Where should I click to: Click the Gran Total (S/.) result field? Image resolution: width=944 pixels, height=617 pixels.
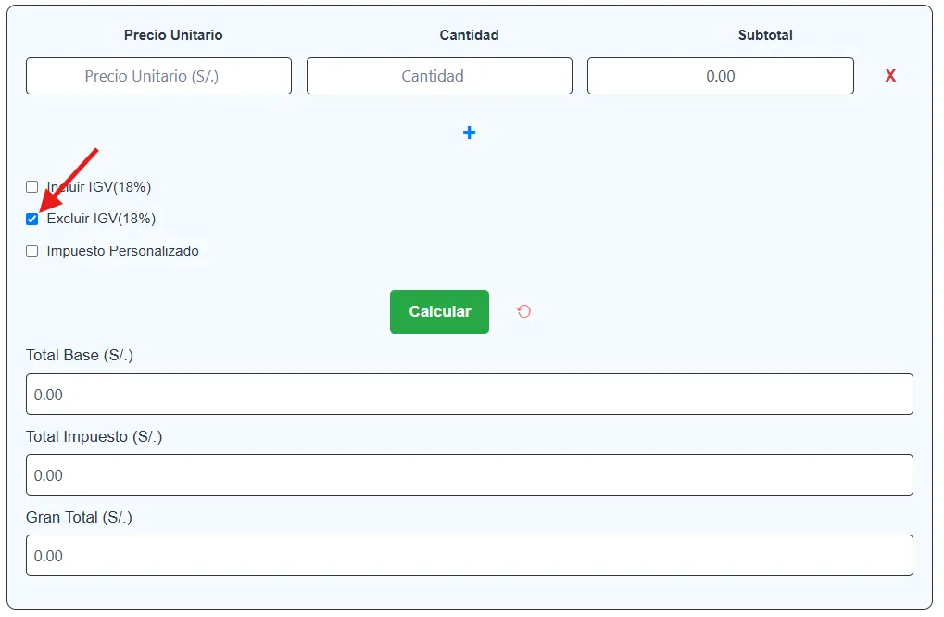click(x=469, y=556)
